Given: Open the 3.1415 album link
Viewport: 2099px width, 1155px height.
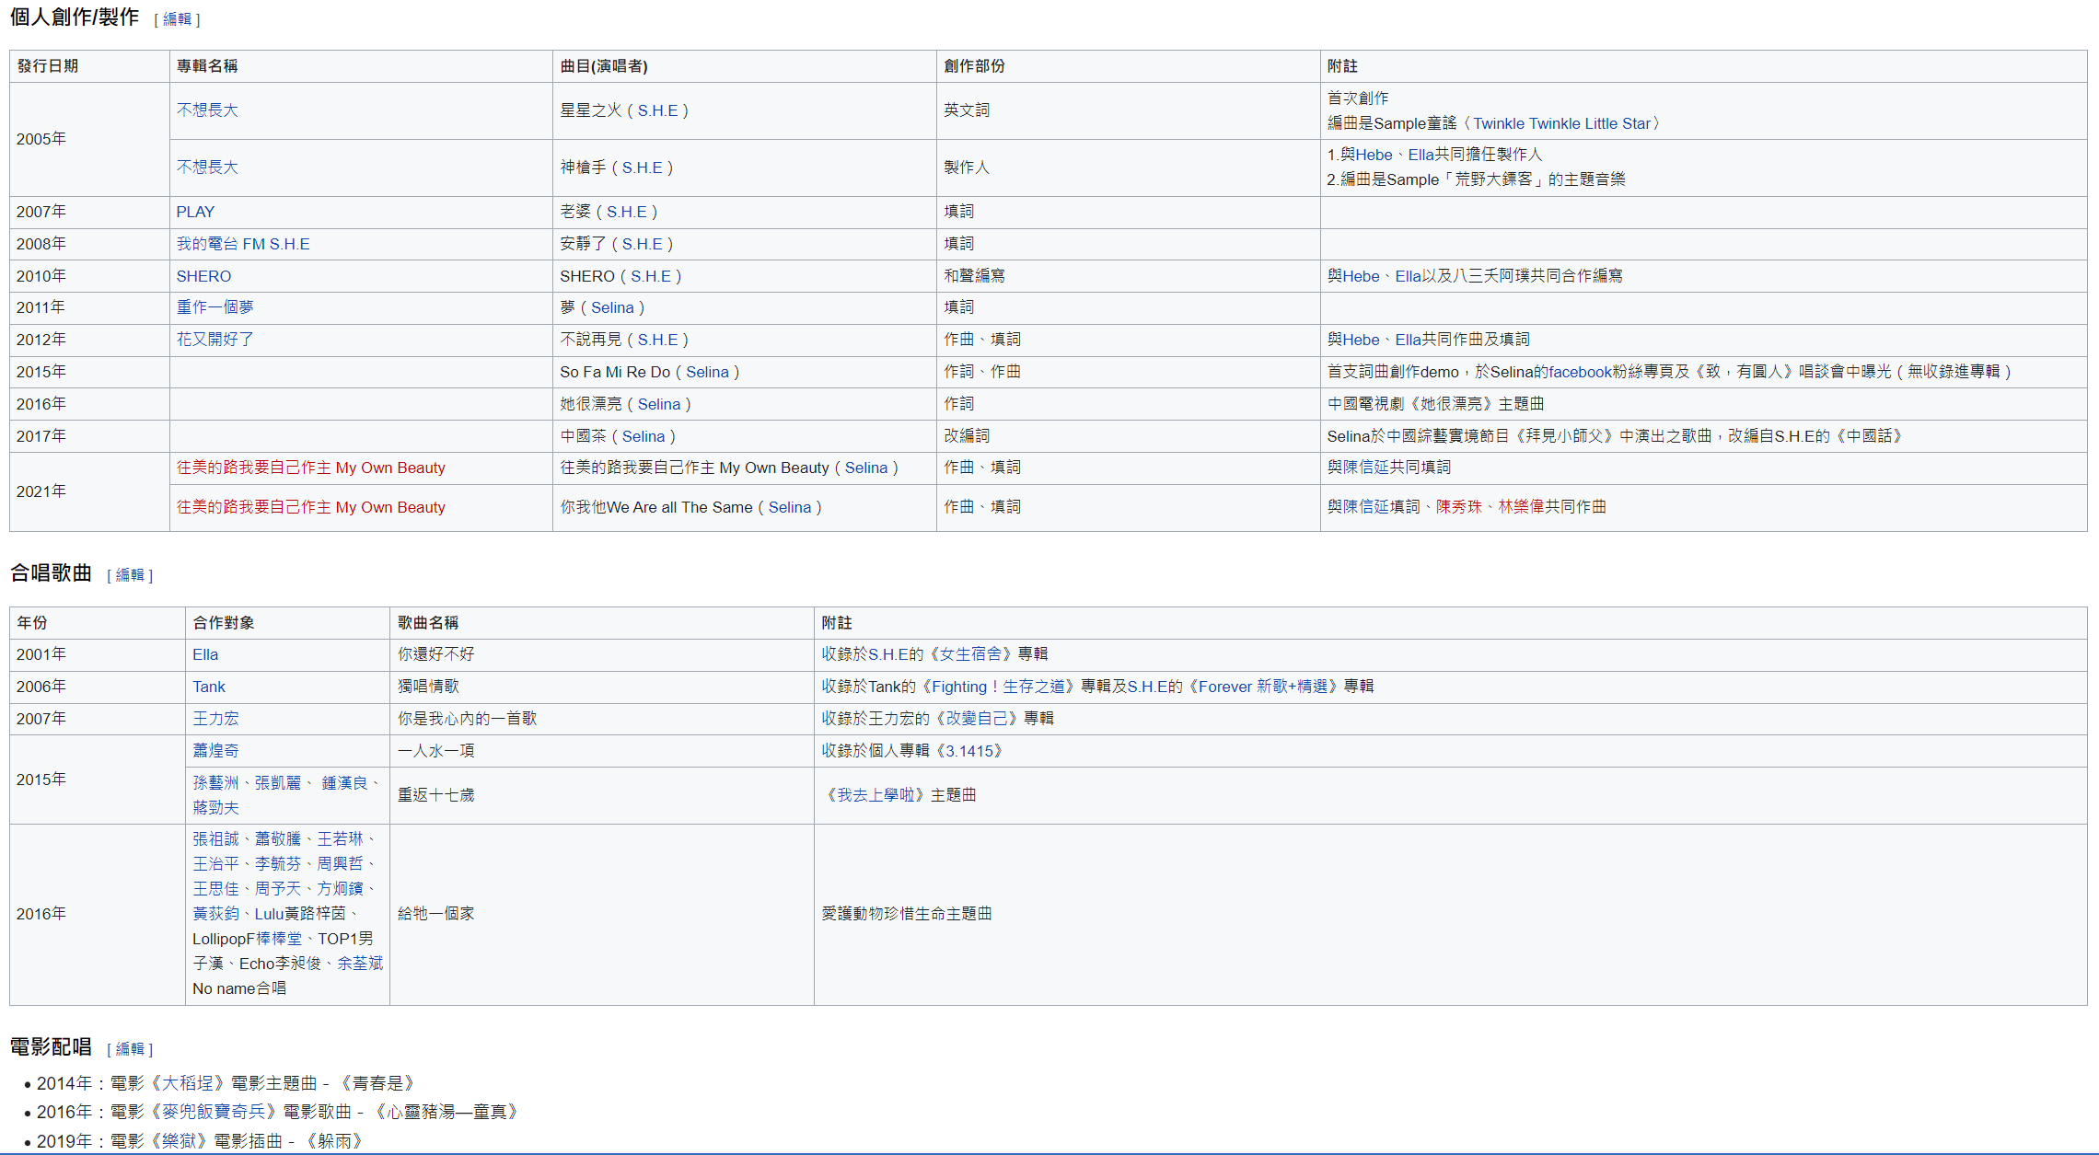Looking at the screenshot, I should 968,751.
